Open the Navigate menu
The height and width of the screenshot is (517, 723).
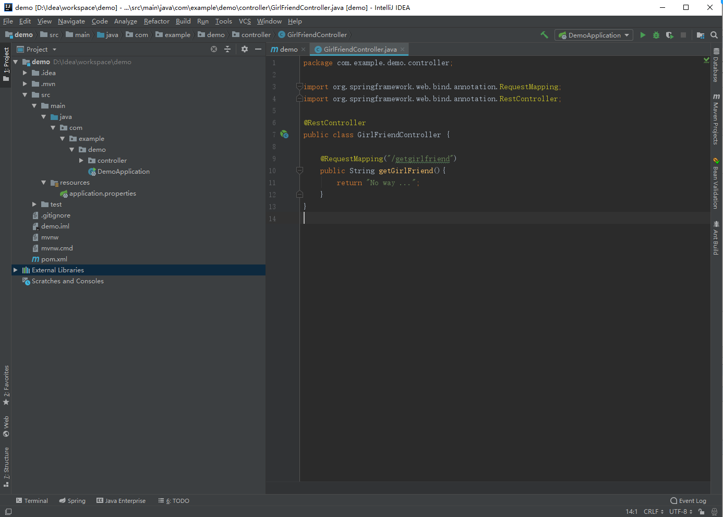click(x=71, y=21)
